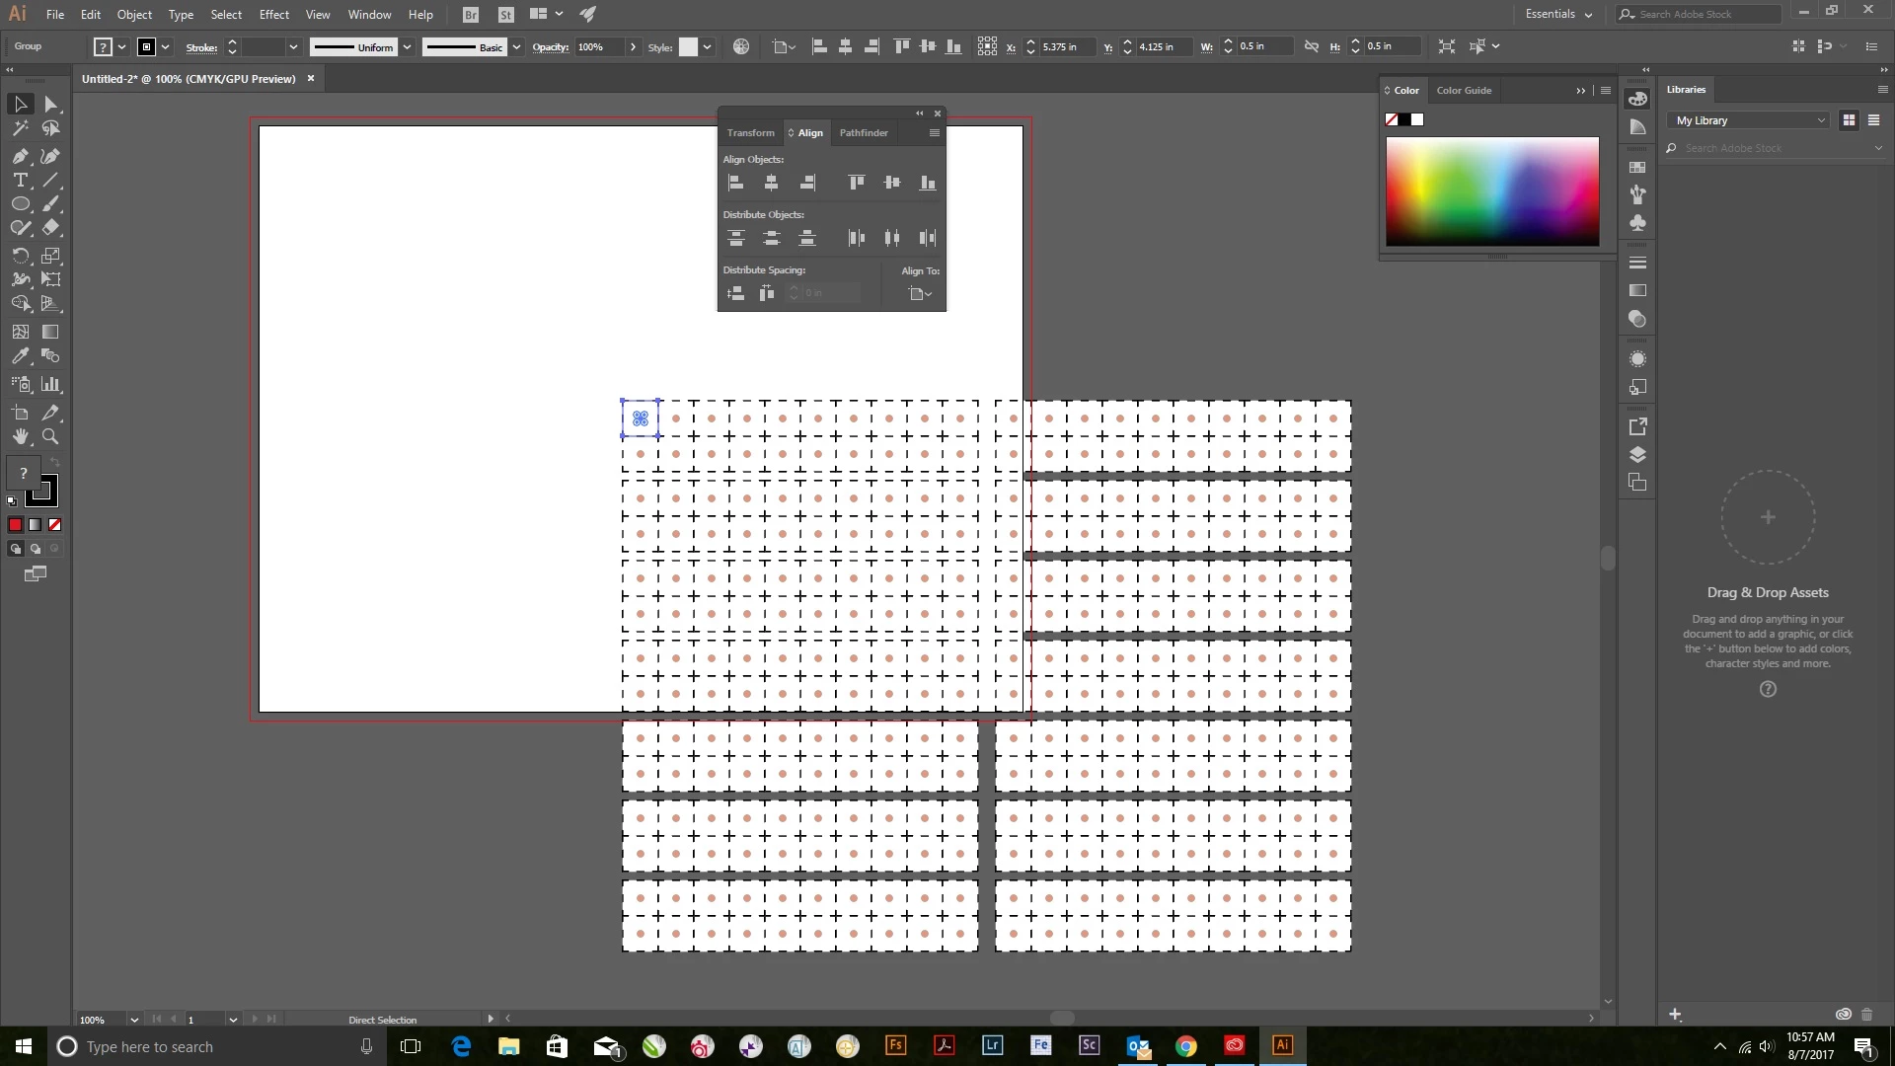Screen dimensions: 1895x1066
Task: Expand the Essentials workspace dropdown
Action: (x=1558, y=14)
